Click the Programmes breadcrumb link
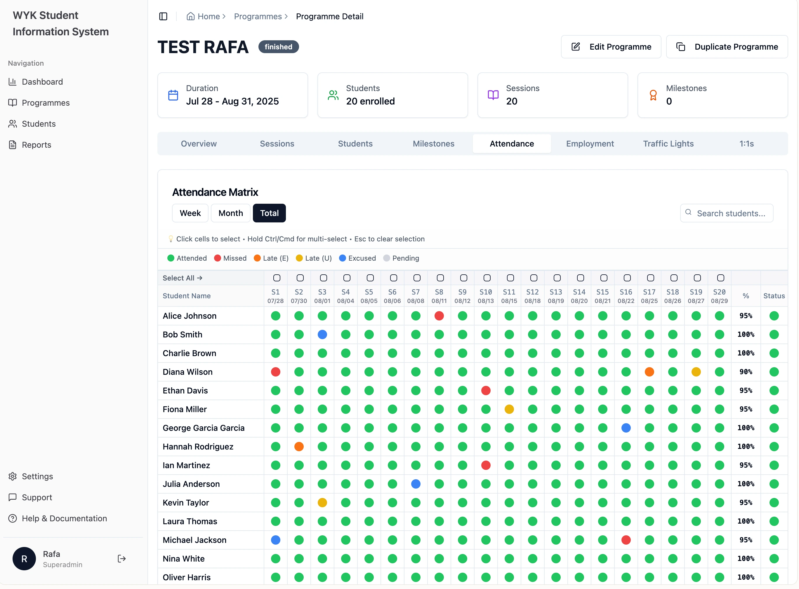This screenshot has height=589, width=799. coord(258,16)
